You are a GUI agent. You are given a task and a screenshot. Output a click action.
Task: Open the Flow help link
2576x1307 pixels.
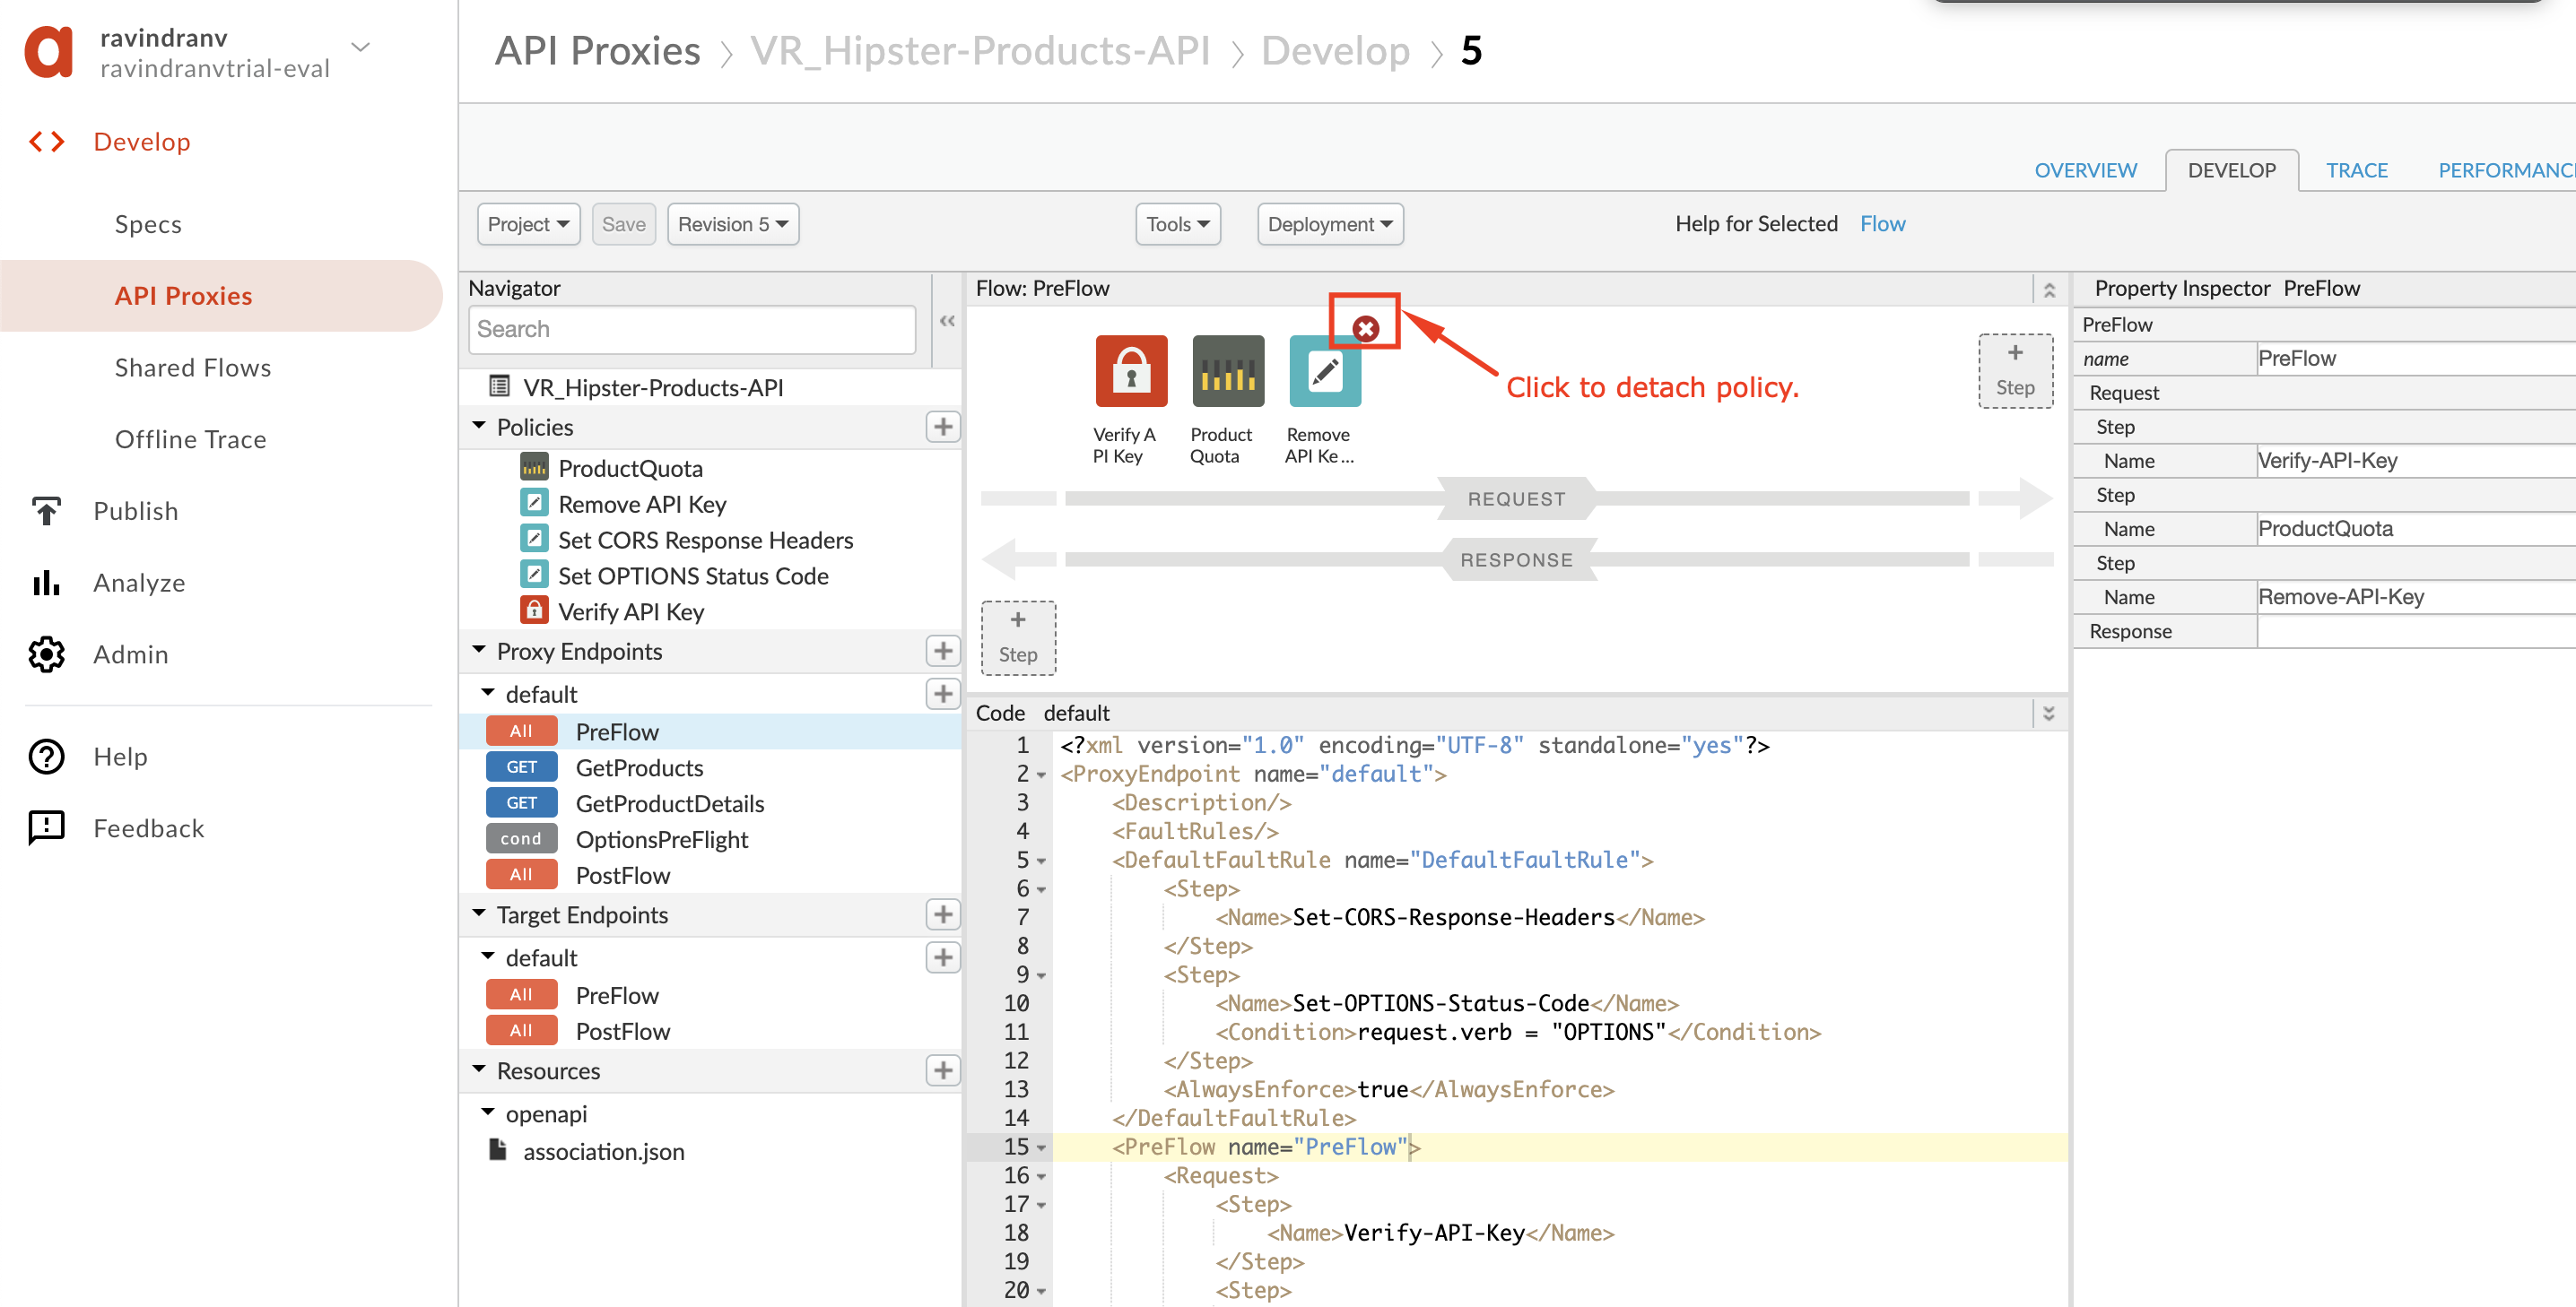coord(1882,224)
